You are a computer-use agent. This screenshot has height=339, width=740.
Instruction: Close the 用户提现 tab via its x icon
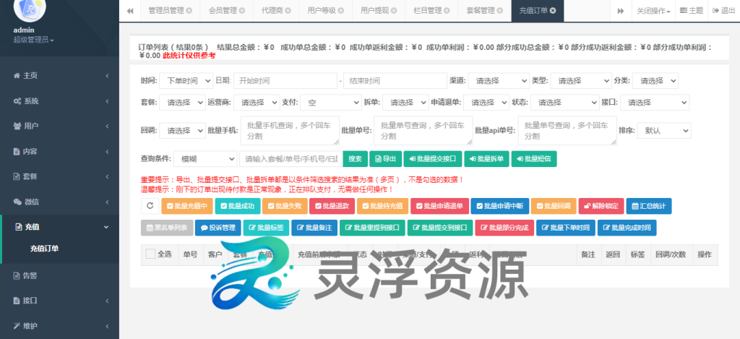pos(394,10)
